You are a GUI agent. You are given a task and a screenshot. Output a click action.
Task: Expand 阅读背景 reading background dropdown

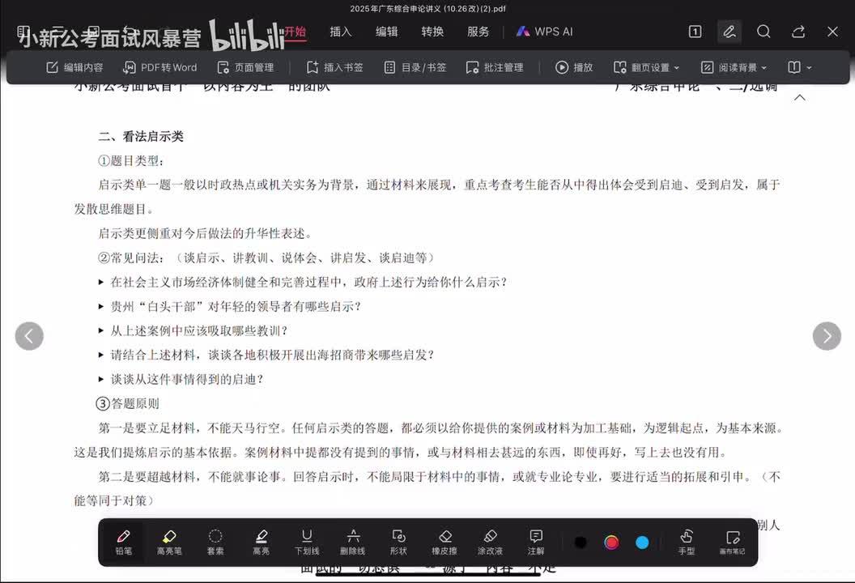click(x=734, y=67)
